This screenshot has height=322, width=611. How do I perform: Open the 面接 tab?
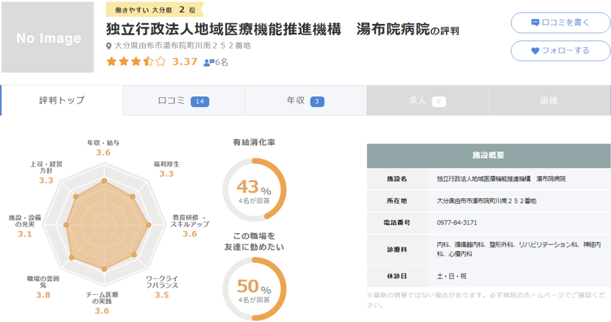click(x=549, y=100)
